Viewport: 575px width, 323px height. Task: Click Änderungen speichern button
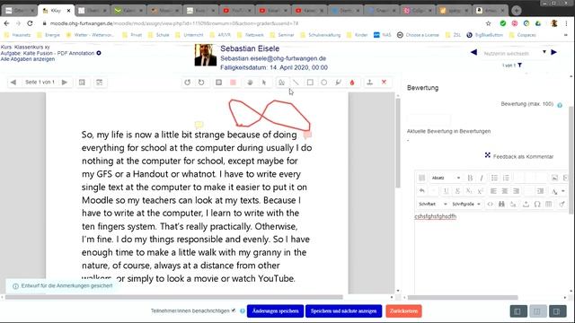[275, 311]
